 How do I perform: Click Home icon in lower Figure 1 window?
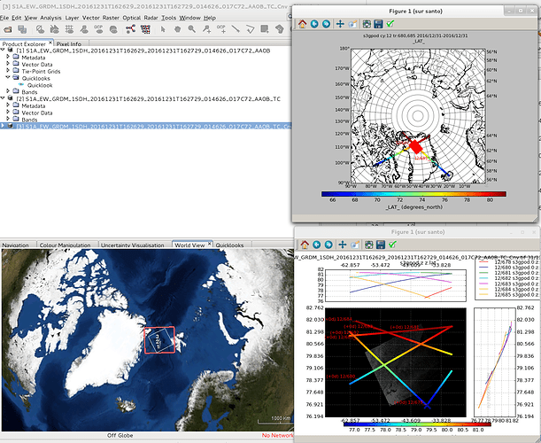(x=305, y=245)
